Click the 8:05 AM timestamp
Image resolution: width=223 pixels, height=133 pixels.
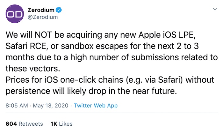(x=17, y=106)
